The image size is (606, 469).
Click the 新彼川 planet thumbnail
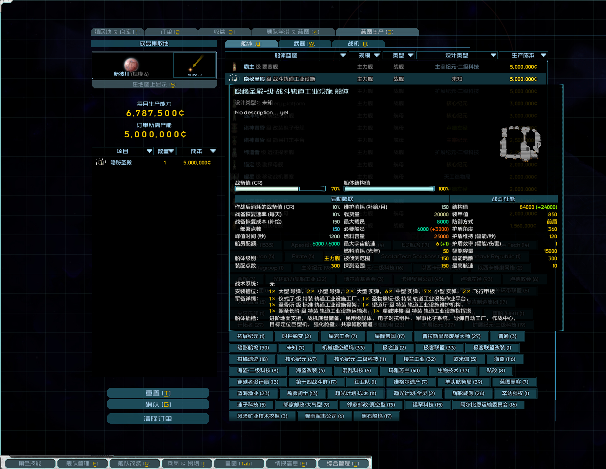tap(132, 64)
